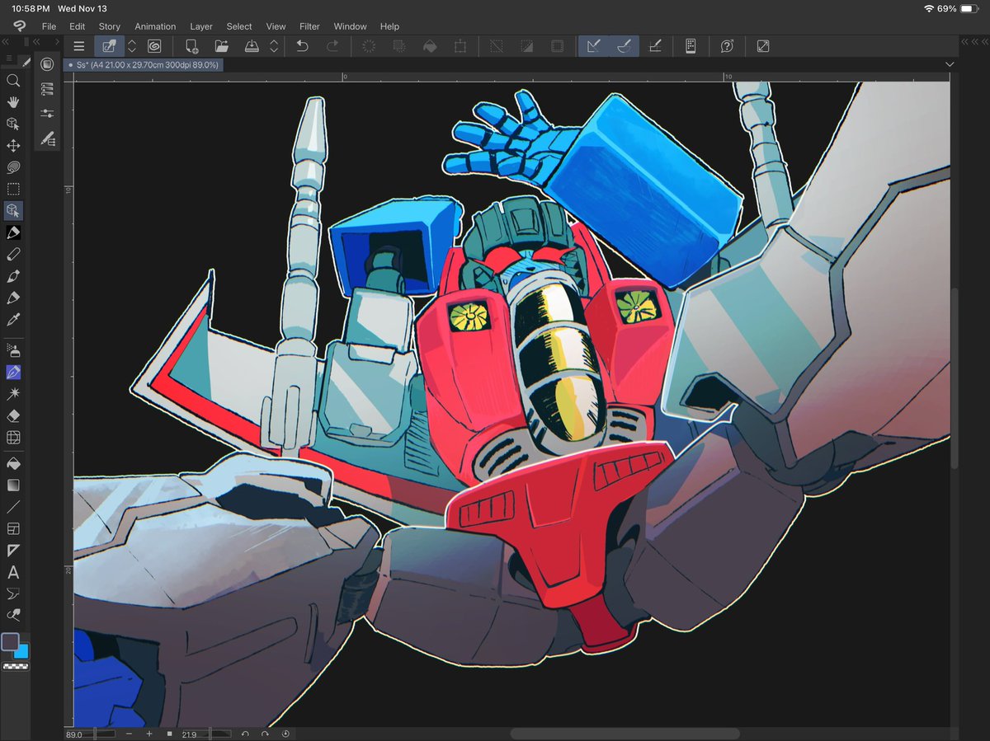Open the Brush Size panel icon
The width and height of the screenshot is (990, 741).
point(47,138)
